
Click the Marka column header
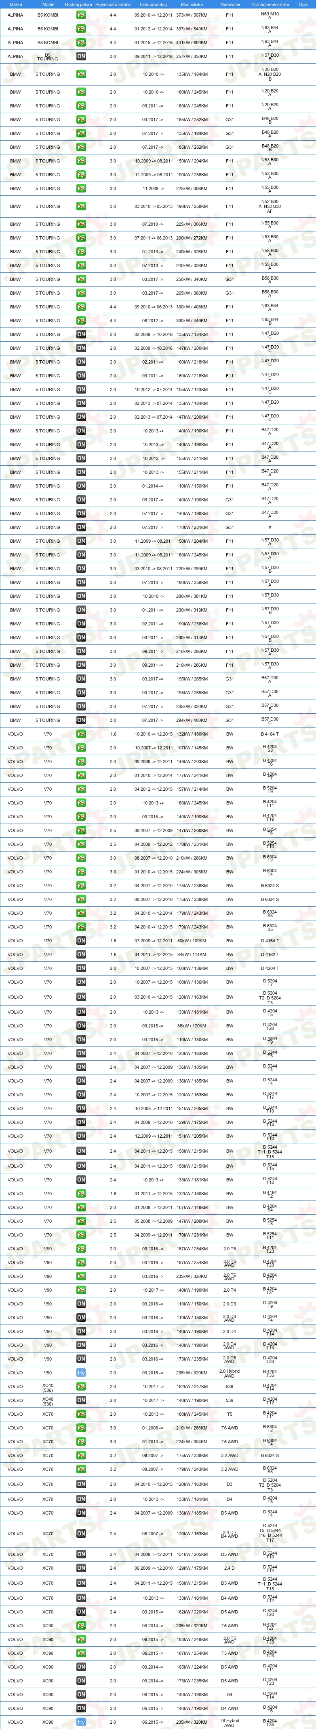(15, 4)
